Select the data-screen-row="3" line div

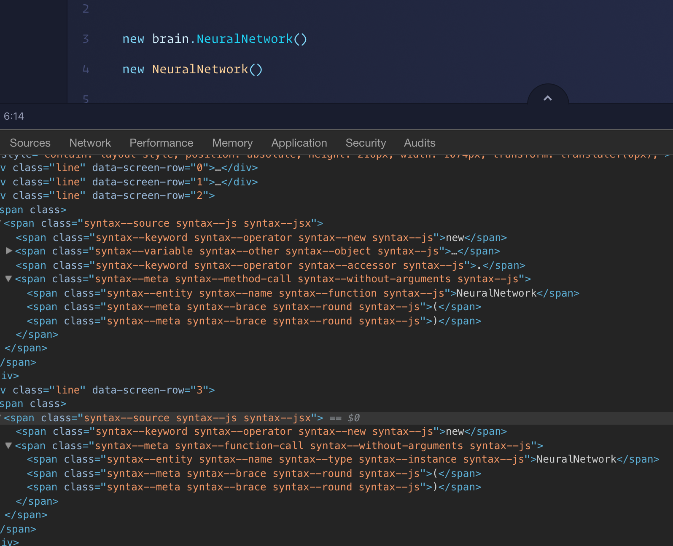pyautogui.click(x=108, y=390)
